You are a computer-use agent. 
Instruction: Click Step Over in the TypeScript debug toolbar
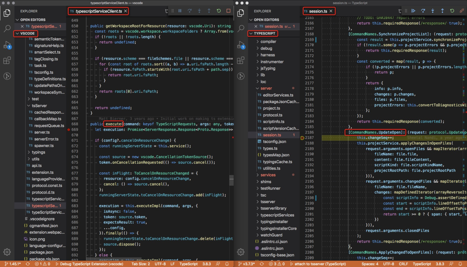tap(423, 11)
